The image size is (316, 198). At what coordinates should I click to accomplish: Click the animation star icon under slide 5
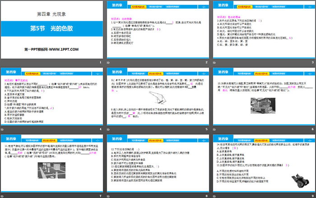[x=108, y=129]
